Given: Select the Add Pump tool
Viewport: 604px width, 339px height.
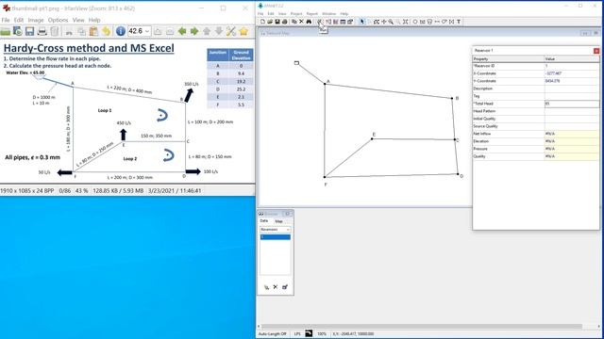Looking at the screenshot, I should coord(445,22).
